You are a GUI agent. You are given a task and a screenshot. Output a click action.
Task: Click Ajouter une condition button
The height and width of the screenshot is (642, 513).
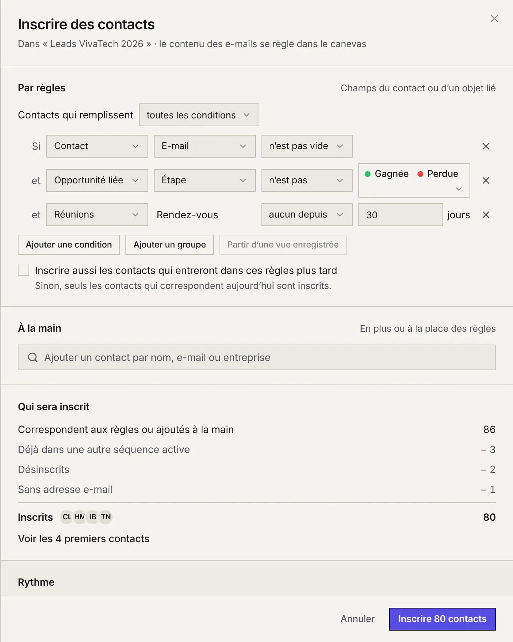pyautogui.click(x=69, y=245)
